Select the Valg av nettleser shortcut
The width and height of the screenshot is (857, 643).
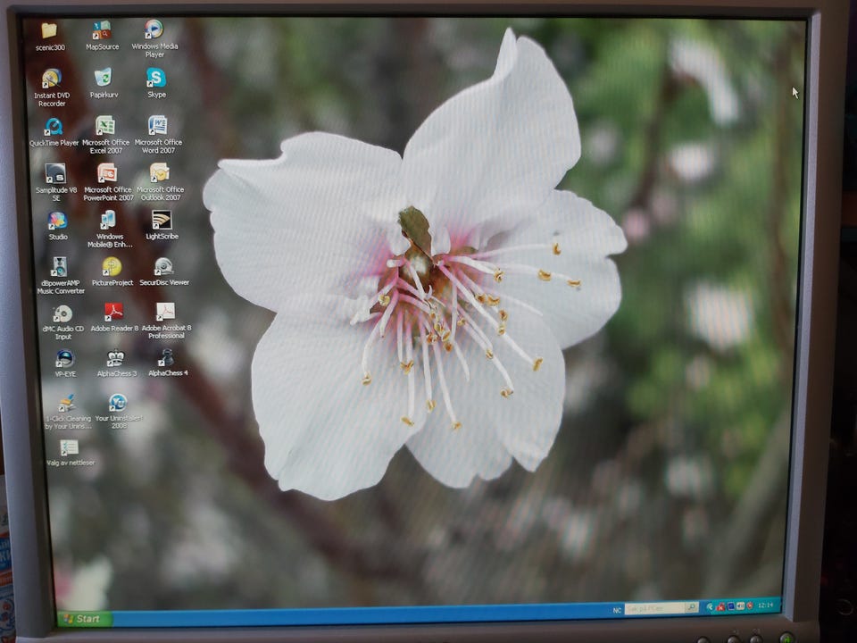69,448
